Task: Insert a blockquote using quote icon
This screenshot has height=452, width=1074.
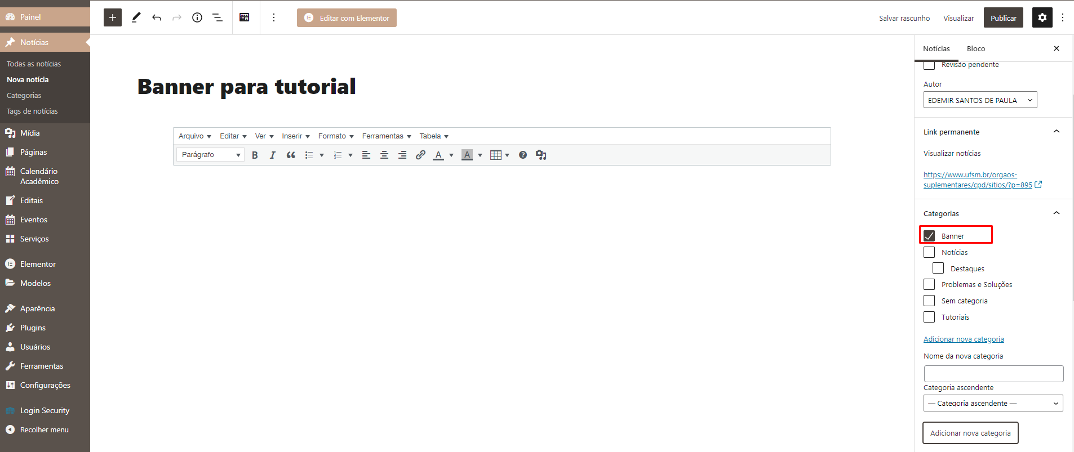Action: click(x=291, y=155)
